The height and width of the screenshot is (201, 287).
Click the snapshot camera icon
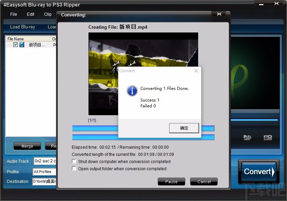[x=267, y=137]
